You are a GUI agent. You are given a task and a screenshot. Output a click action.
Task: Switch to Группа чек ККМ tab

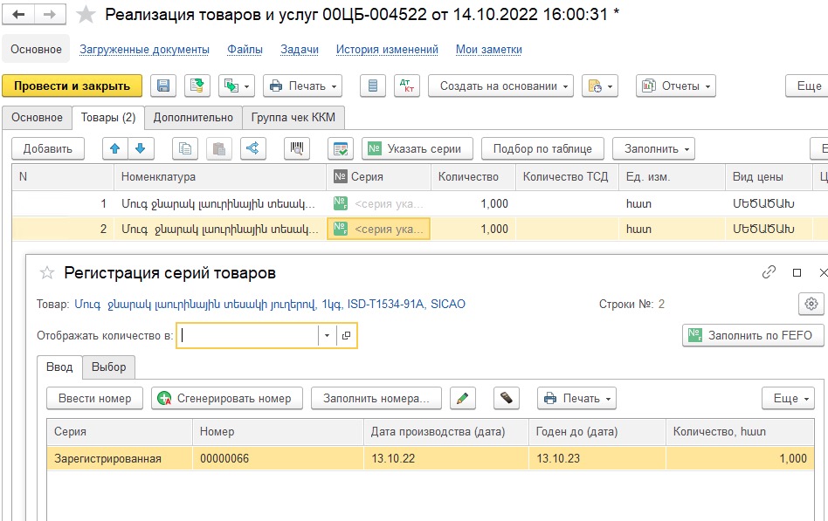pyautogui.click(x=293, y=118)
